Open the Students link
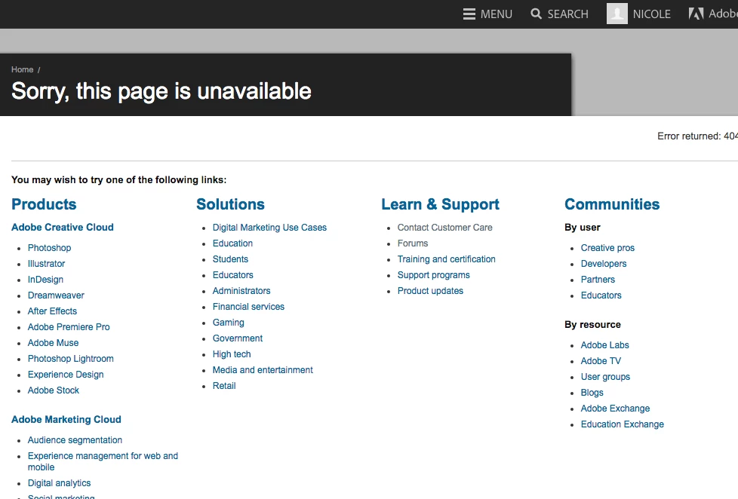This screenshot has width=738, height=499. point(230,259)
